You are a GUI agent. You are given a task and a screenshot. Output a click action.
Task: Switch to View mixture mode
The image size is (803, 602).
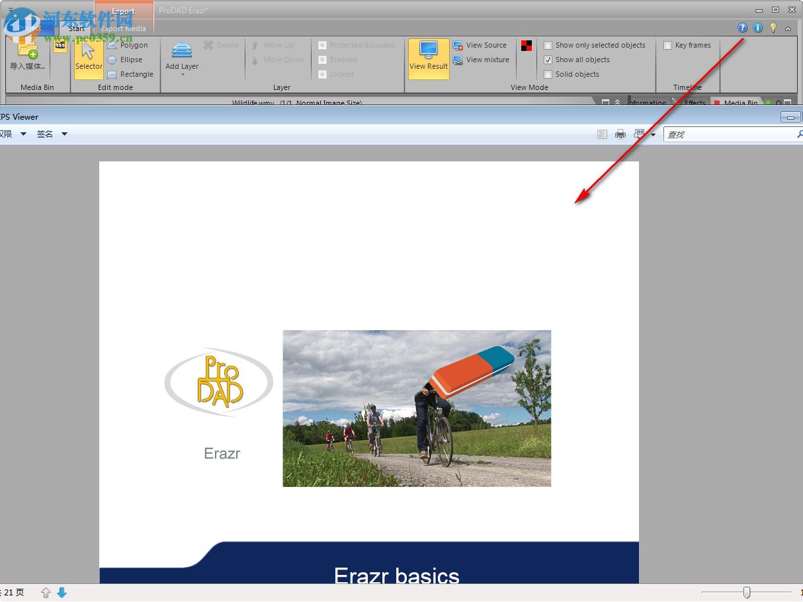coord(481,60)
